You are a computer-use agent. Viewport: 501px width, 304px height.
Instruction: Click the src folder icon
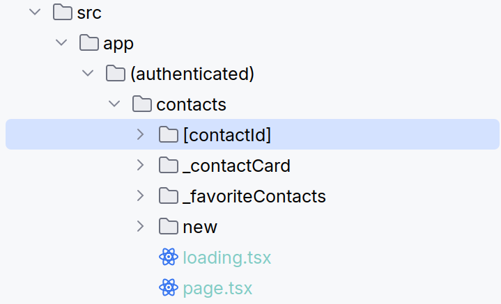pos(63,13)
